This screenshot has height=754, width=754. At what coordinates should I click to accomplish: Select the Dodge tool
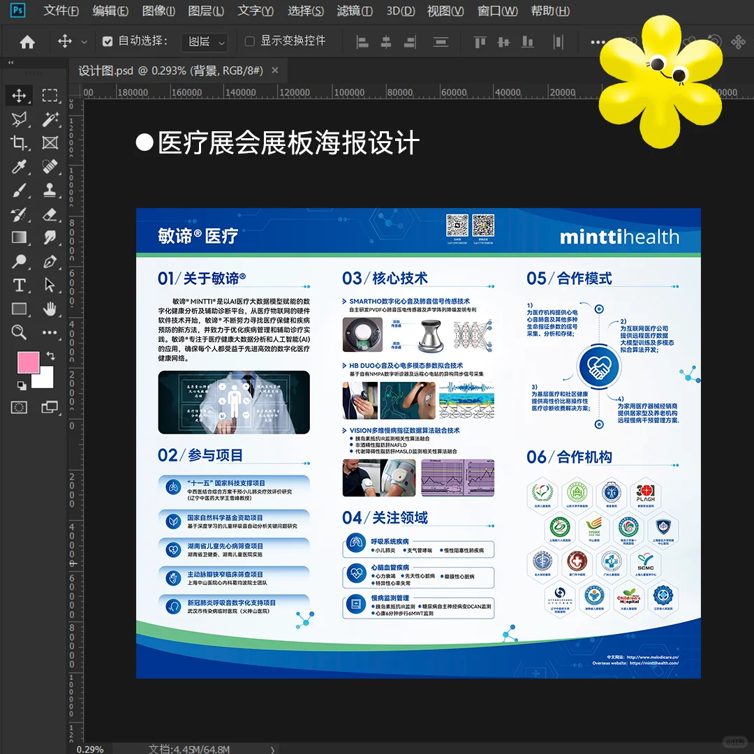click(x=19, y=262)
